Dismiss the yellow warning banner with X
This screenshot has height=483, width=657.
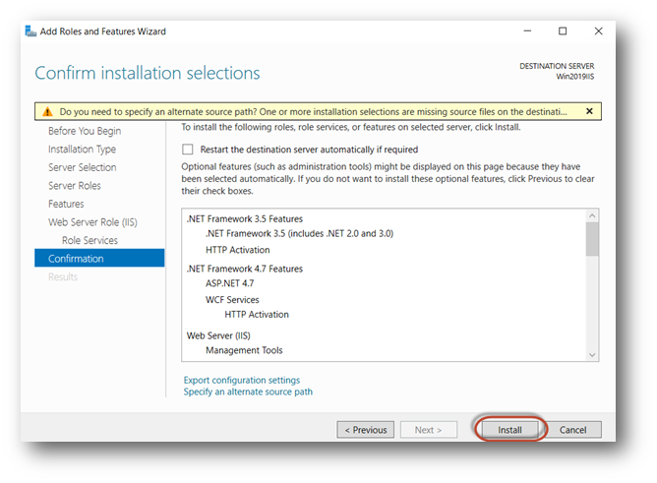pyautogui.click(x=589, y=111)
